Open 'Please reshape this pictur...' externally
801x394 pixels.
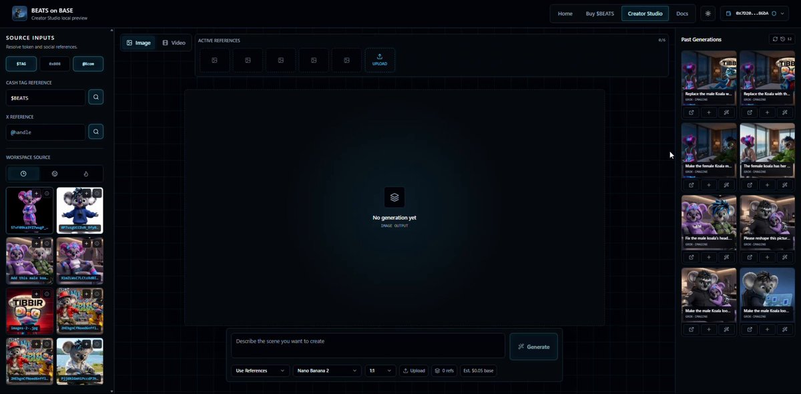[749, 257]
